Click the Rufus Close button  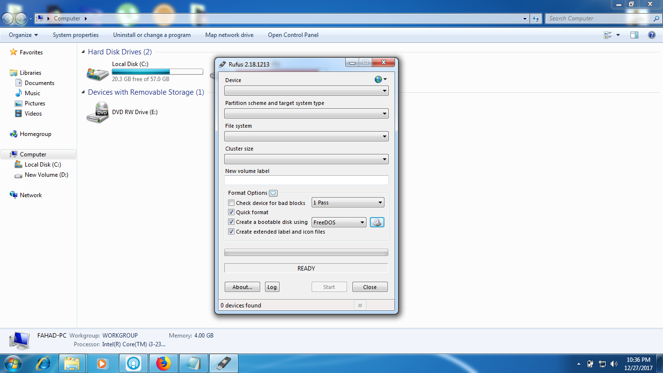click(370, 287)
